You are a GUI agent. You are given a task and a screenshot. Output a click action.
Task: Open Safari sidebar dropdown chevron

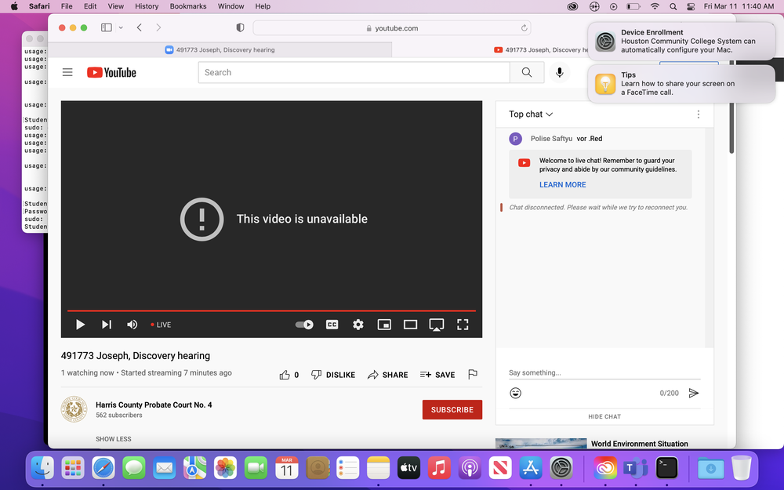click(x=121, y=27)
